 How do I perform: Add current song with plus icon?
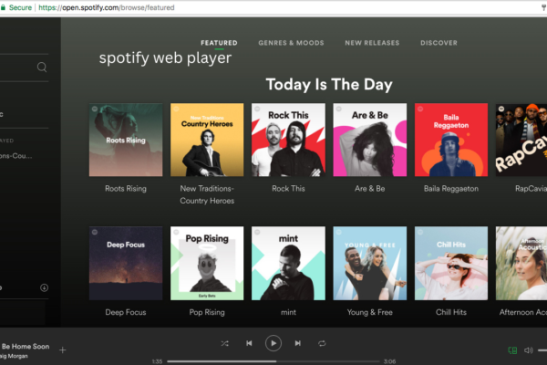click(x=62, y=349)
